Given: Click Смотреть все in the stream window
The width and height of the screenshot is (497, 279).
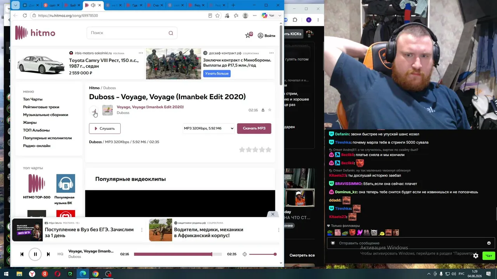Looking at the screenshot, I should 302,255.
